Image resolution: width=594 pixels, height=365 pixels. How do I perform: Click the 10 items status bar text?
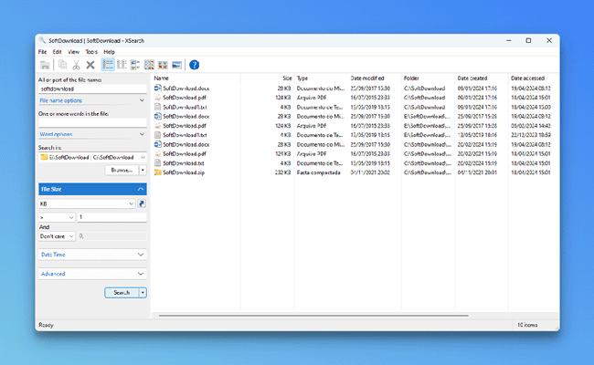(527, 325)
